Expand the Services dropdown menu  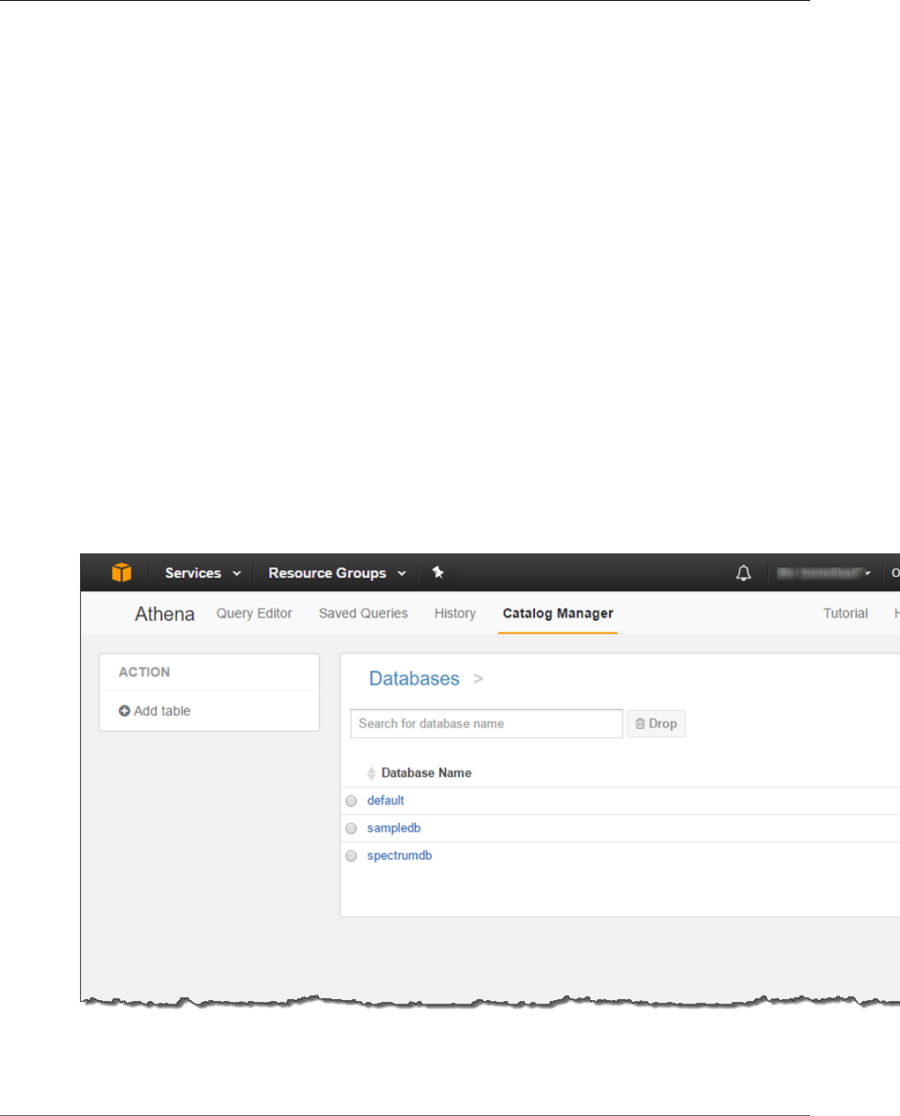pyautogui.click(x=202, y=573)
